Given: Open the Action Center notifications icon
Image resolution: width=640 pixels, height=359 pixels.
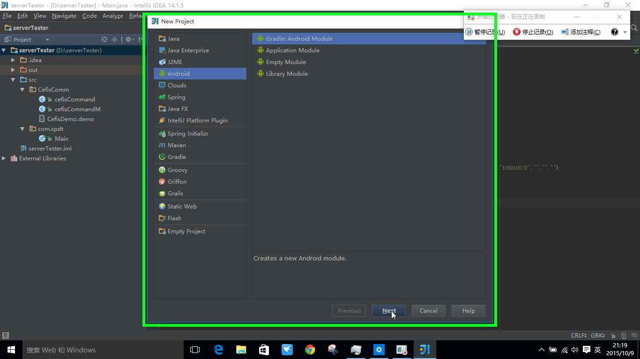Looking at the screenshot, I should (x=586, y=350).
